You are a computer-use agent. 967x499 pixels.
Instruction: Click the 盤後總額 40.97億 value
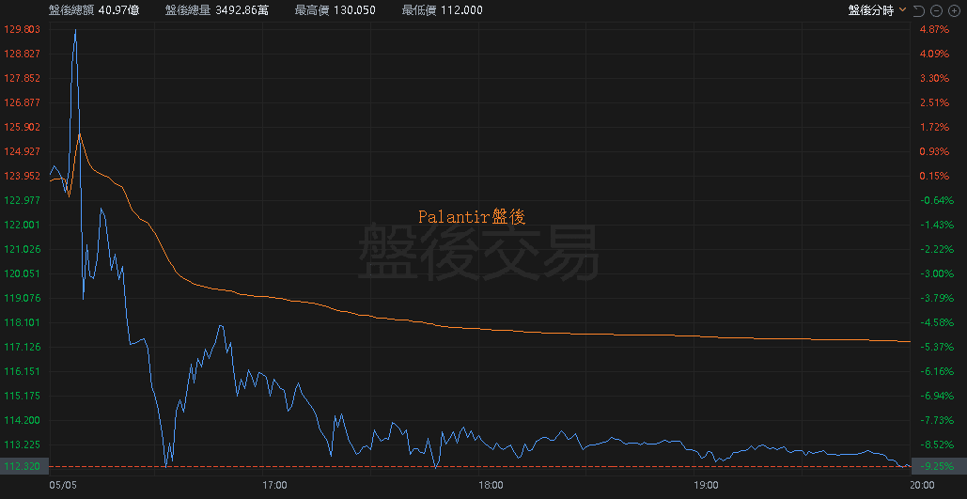coord(94,10)
